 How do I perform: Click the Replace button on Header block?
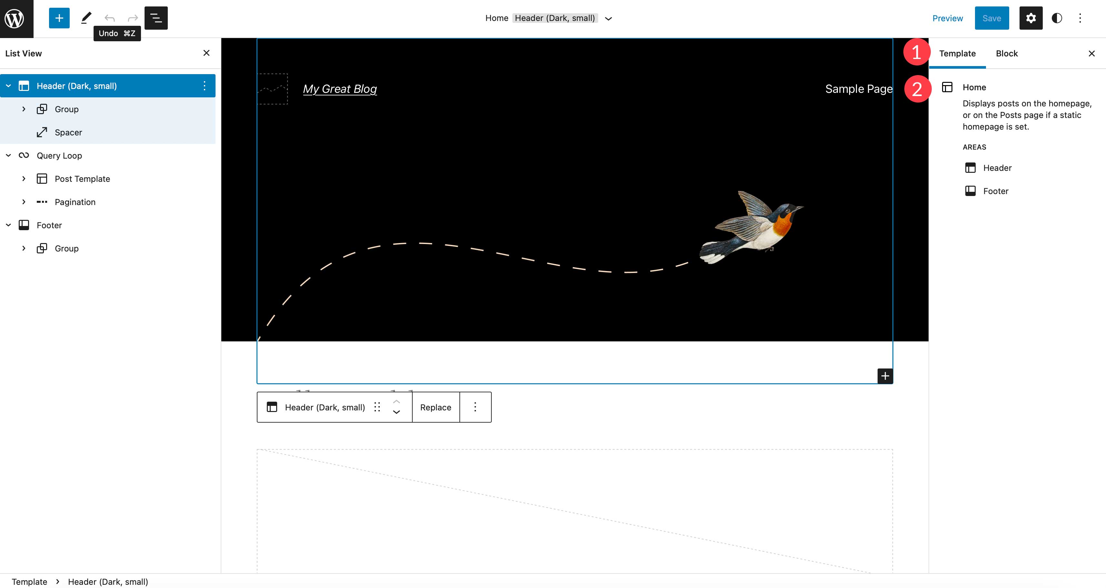point(436,407)
